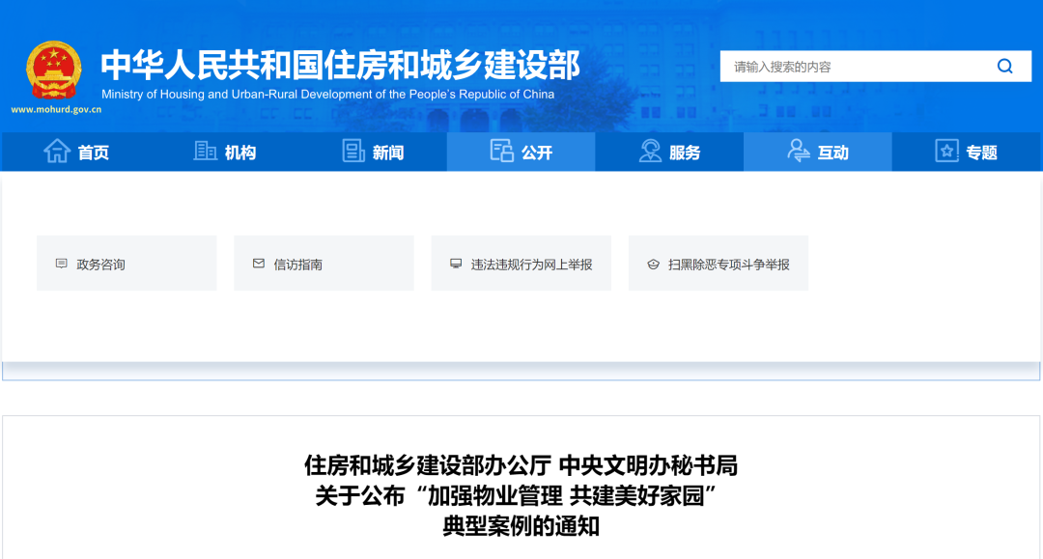Open the 公开 menu item

[x=521, y=152]
